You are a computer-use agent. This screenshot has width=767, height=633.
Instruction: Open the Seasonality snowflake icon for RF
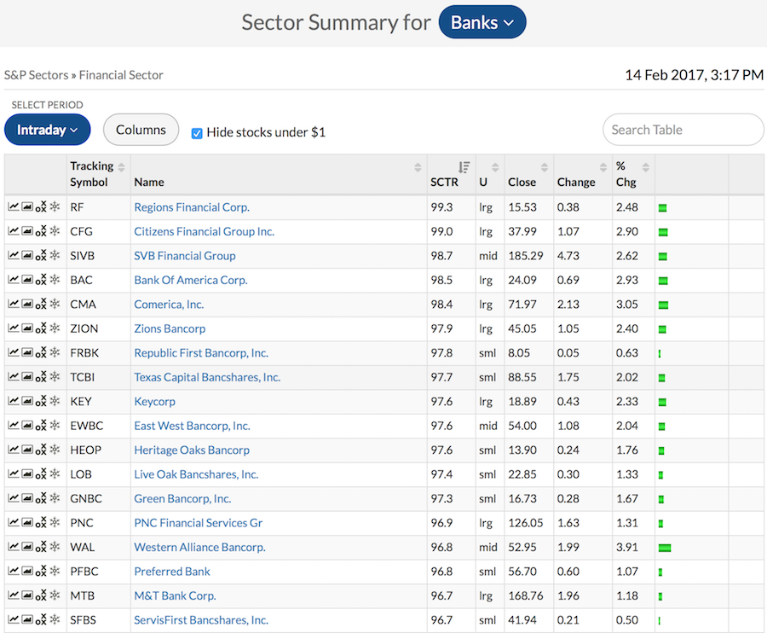point(55,206)
